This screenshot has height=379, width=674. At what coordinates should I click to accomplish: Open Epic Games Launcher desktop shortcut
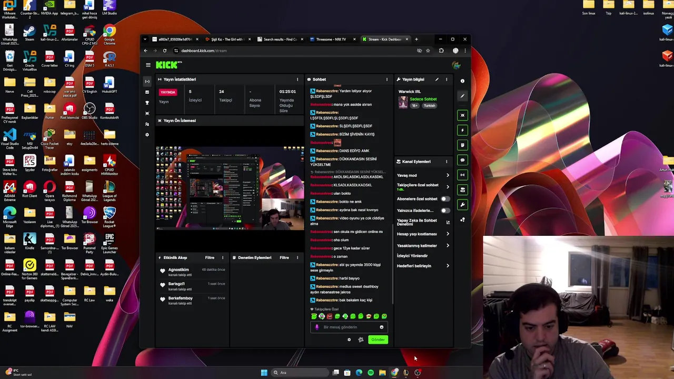[x=110, y=243]
